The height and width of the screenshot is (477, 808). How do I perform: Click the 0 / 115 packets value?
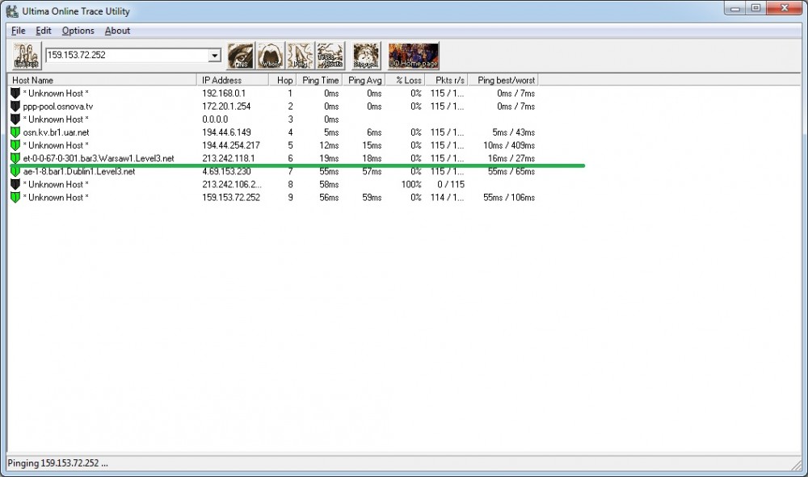pyautogui.click(x=450, y=184)
